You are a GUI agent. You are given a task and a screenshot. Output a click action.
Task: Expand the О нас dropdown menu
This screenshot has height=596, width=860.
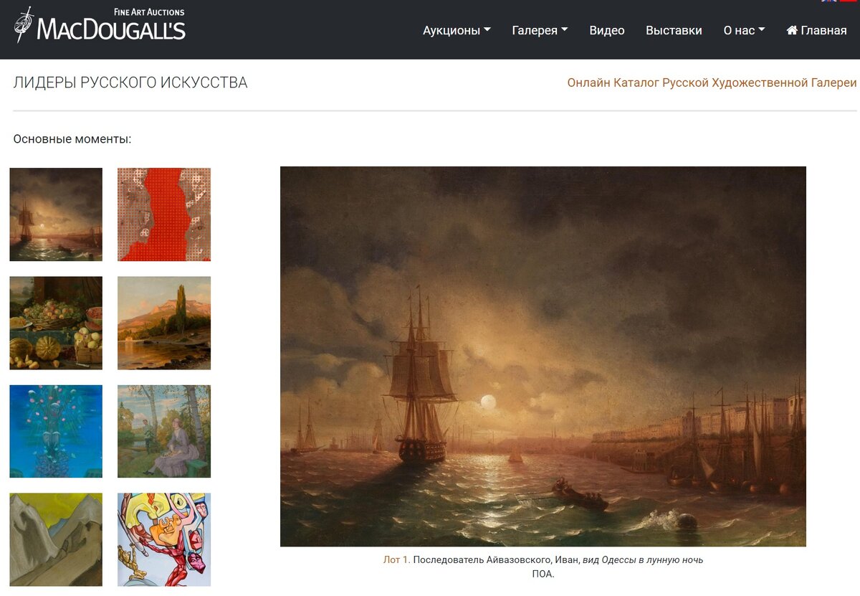pos(744,30)
